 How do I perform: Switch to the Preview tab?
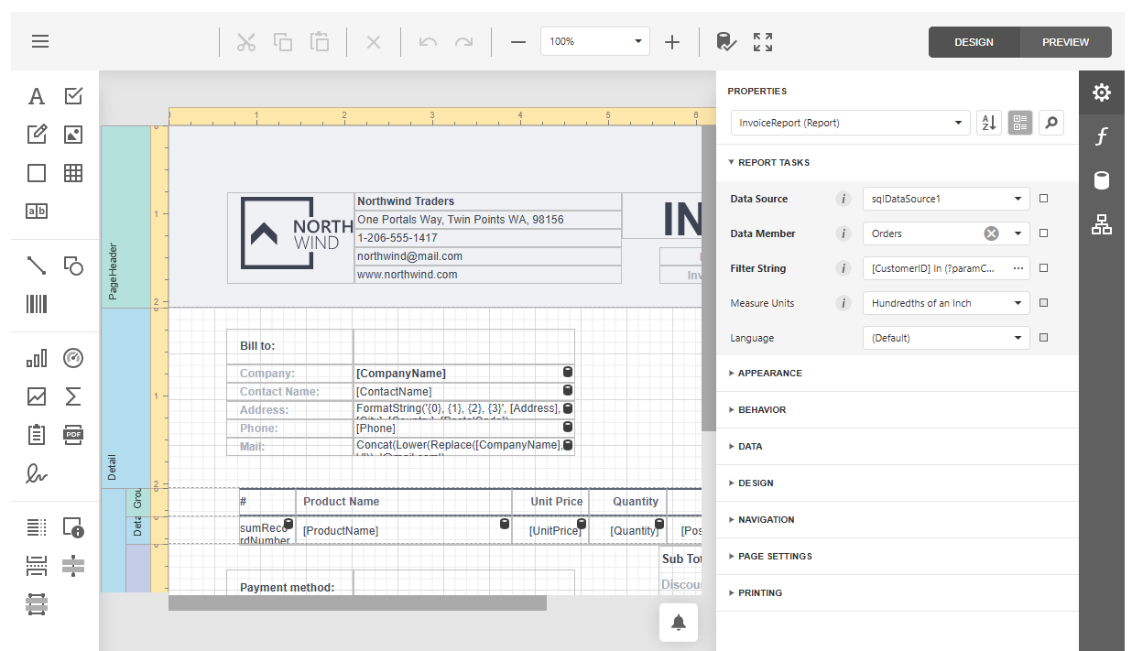click(x=1065, y=42)
